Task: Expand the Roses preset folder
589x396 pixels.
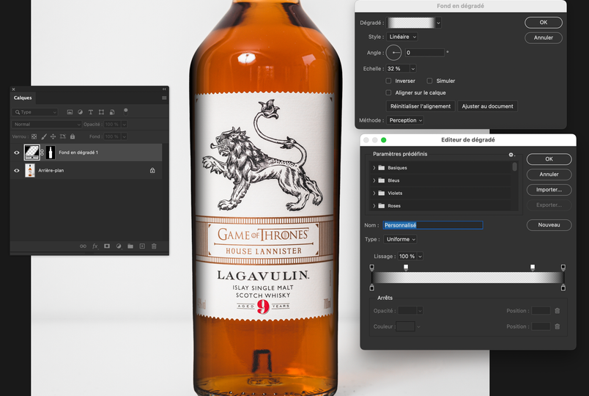Action: (x=374, y=206)
